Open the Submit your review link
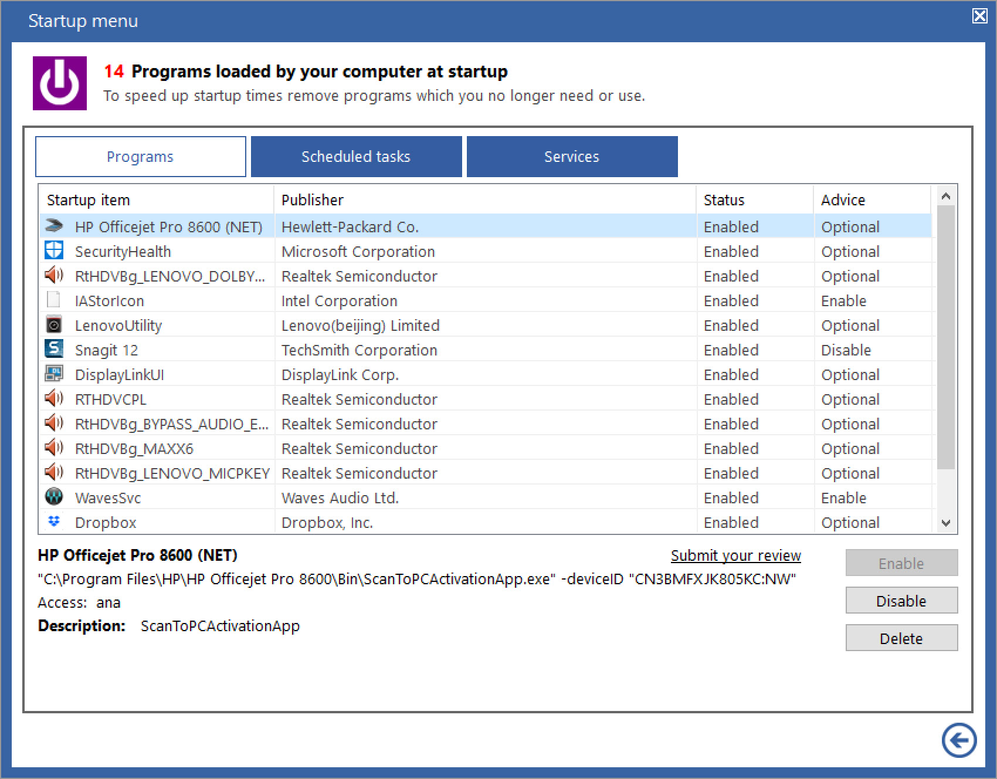This screenshot has height=779, width=997. [736, 556]
